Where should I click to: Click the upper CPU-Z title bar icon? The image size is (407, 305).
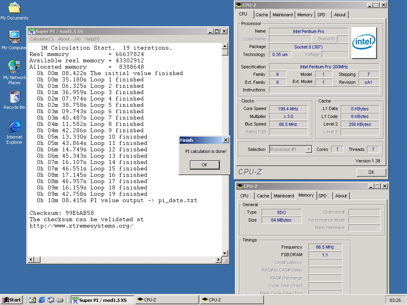[x=238, y=5]
